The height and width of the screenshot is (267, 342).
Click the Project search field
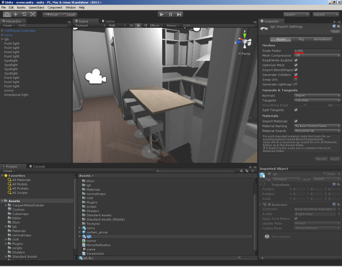point(195,171)
